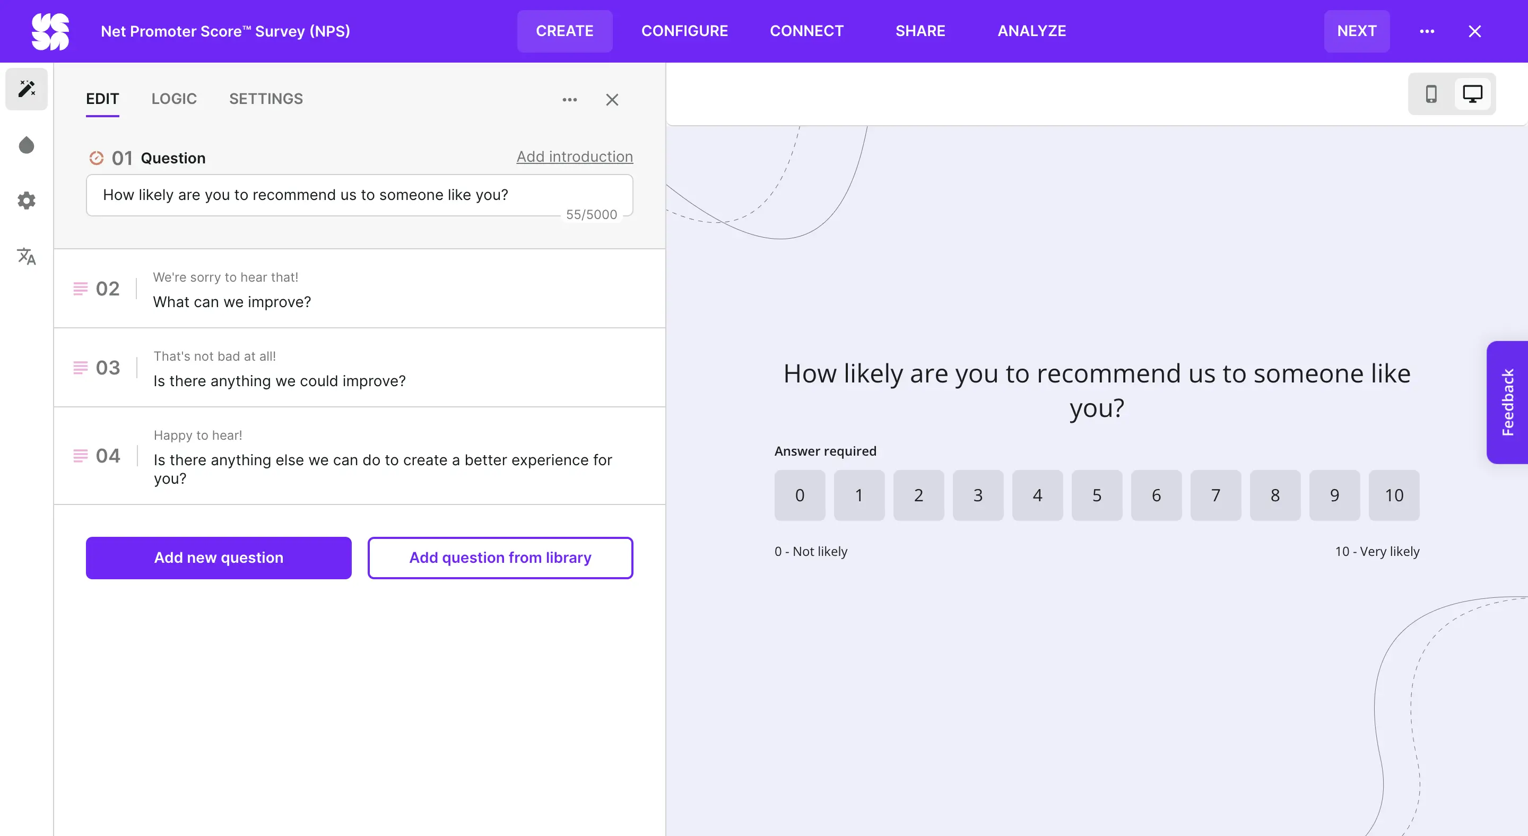The image size is (1528, 836).
Task: Open top bar more options ellipsis
Action: [x=1427, y=31]
